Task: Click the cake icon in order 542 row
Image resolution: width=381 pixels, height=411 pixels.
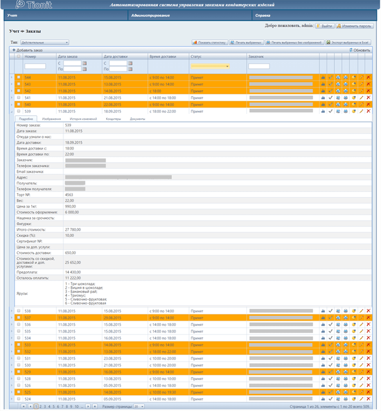Action: click(x=323, y=91)
